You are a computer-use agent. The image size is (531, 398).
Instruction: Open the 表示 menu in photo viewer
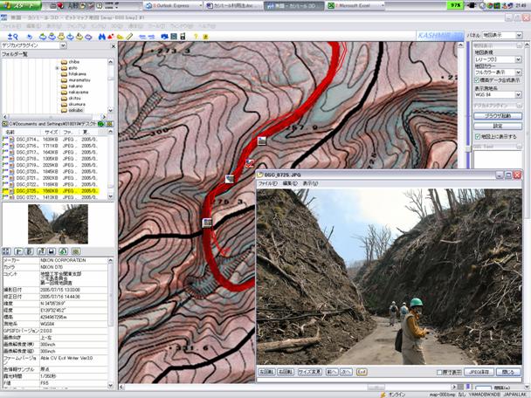coord(311,184)
